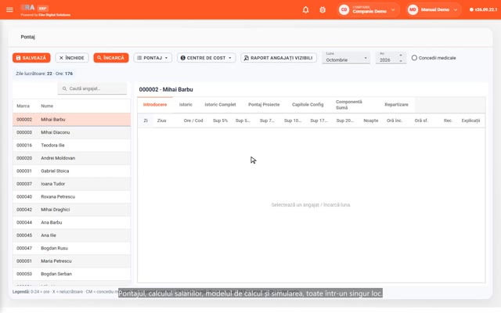Screen dimensions: 501x313
Task: Switch to the Introducere tab
Action: (x=155, y=105)
